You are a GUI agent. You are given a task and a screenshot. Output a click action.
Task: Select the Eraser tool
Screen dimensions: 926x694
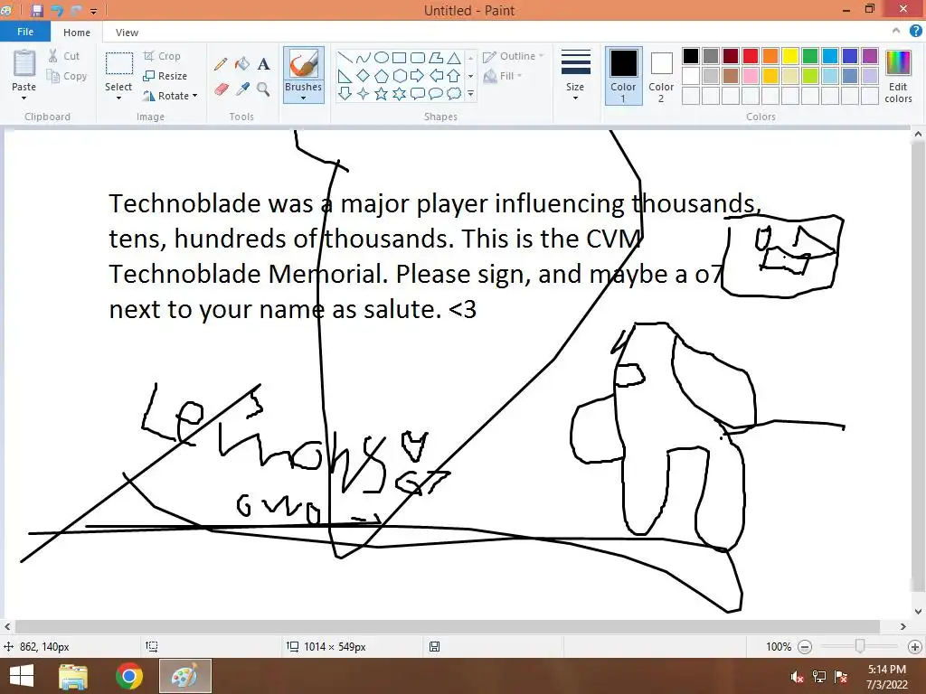(x=221, y=89)
